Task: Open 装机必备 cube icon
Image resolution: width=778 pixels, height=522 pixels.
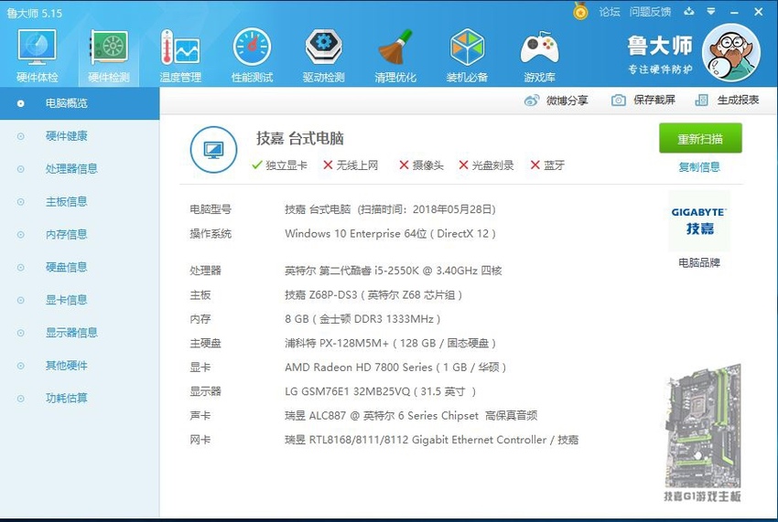Action: click(x=467, y=55)
